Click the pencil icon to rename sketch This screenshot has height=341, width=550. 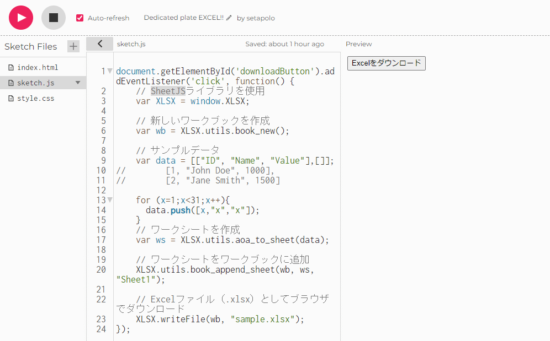(x=229, y=18)
